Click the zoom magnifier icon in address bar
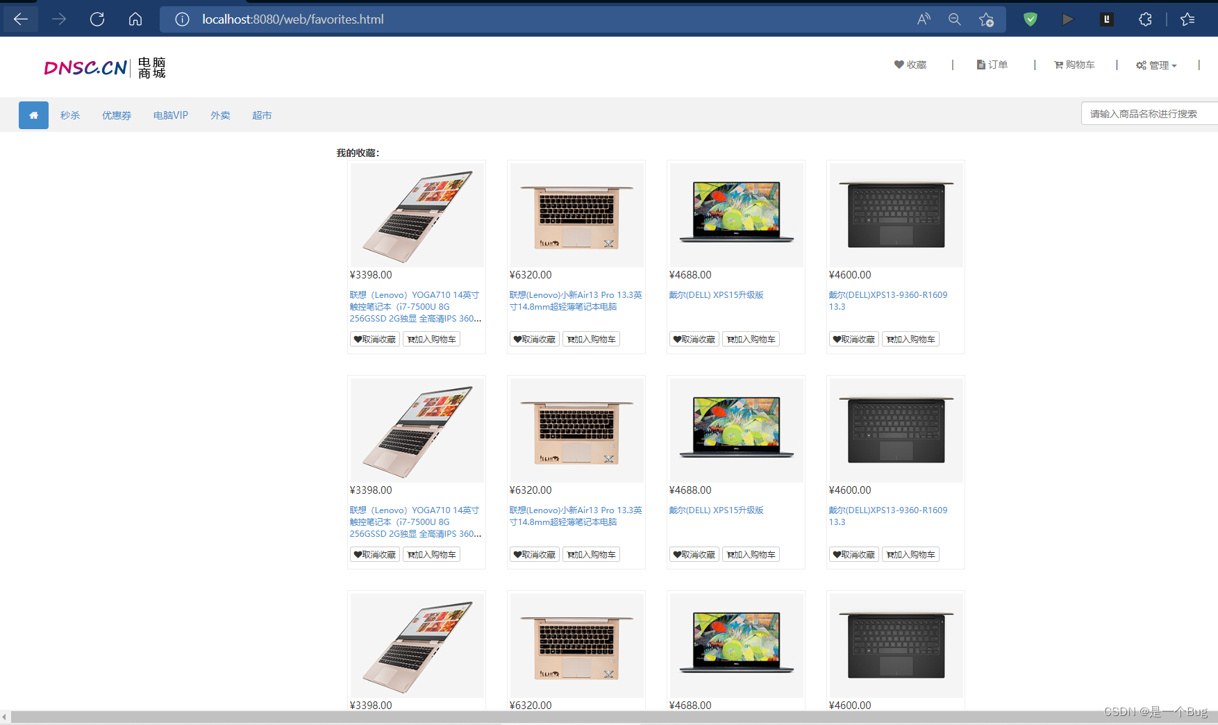 coord(955,19)
